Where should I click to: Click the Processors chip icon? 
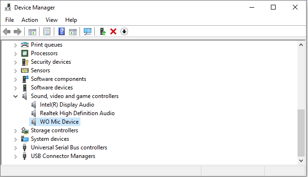click(25, 53)
